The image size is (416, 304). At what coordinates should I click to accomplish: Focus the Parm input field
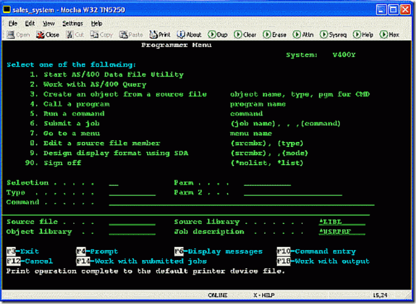tap(268, 183)
